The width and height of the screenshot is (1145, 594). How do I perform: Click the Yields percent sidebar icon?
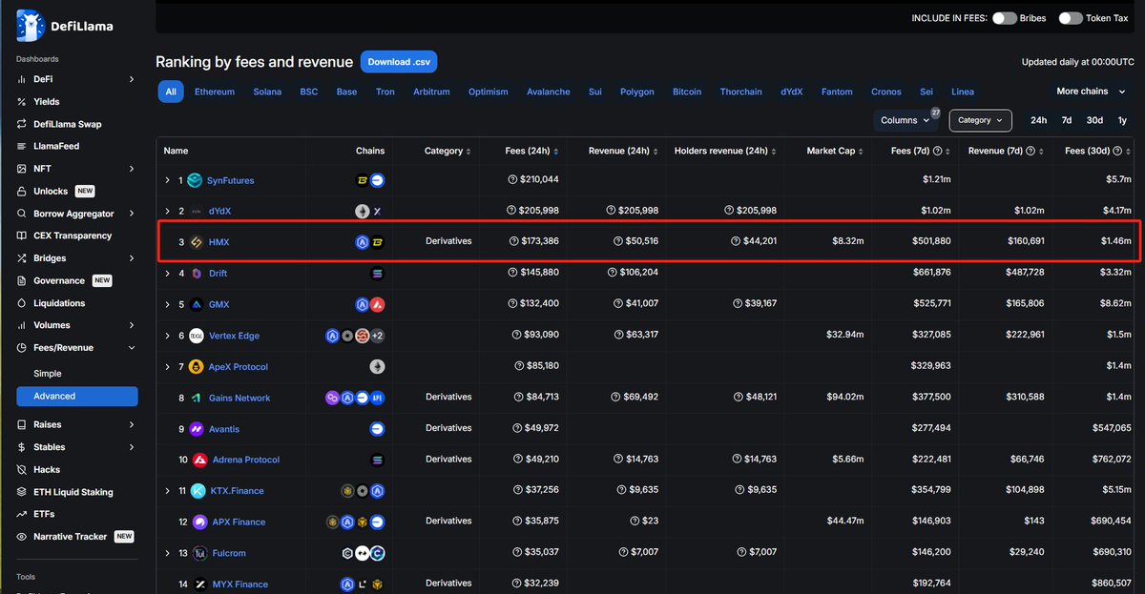(22, 102)
